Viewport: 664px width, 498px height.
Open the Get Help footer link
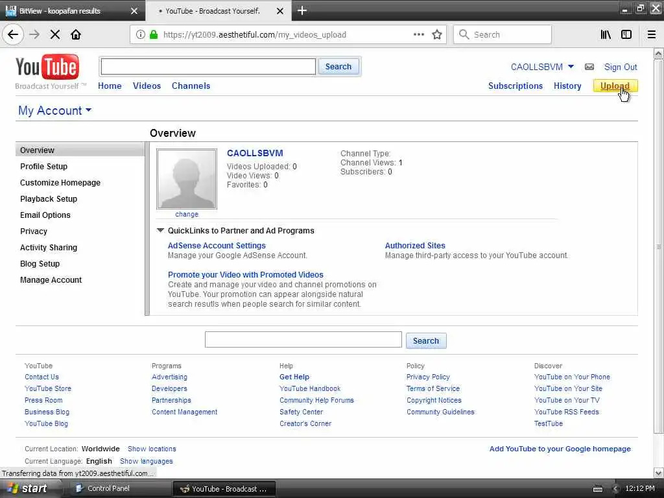(x=294, y=377)
